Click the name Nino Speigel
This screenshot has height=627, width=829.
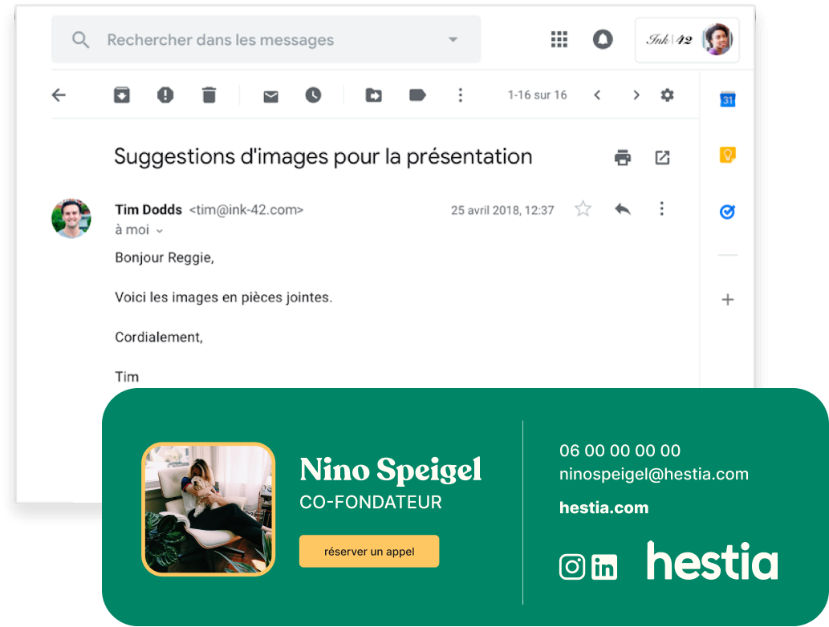click(391, 470)
